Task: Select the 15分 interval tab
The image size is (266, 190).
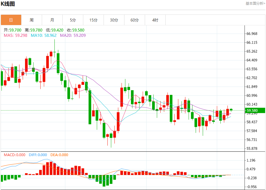Action: point(93,20)
